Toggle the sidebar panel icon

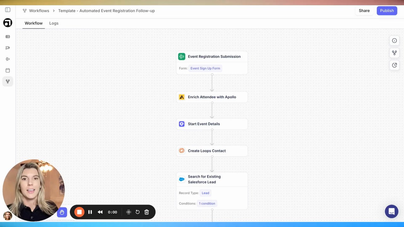coord(8,10)
